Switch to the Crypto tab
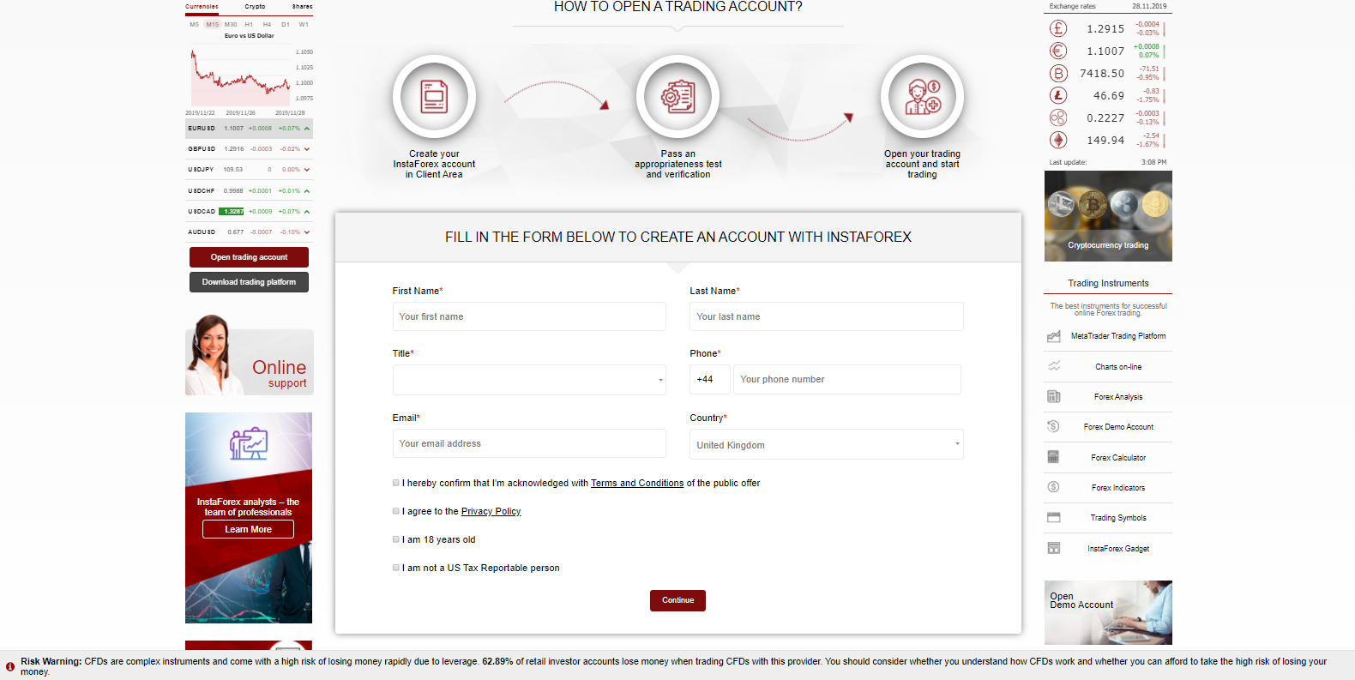This screenshot has height=680, width=1355. coord(255,6)
